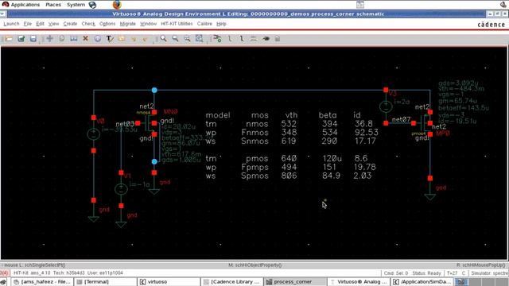The width and height of the screenshot is (509, 286).
Task: Select the T text edit tool
Action: point(110,39)
